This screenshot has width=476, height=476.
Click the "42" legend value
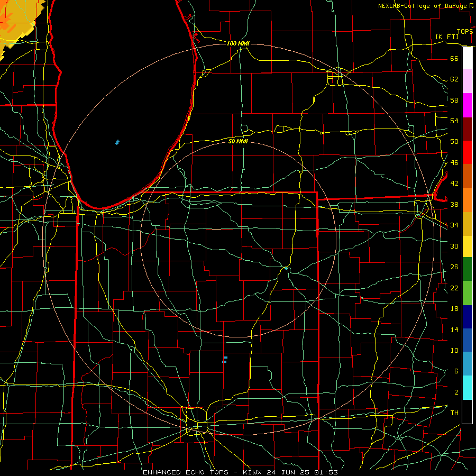click(x=454, y=184)
